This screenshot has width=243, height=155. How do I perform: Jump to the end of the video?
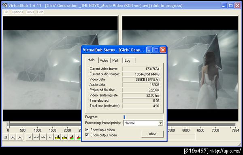[50, 137]
